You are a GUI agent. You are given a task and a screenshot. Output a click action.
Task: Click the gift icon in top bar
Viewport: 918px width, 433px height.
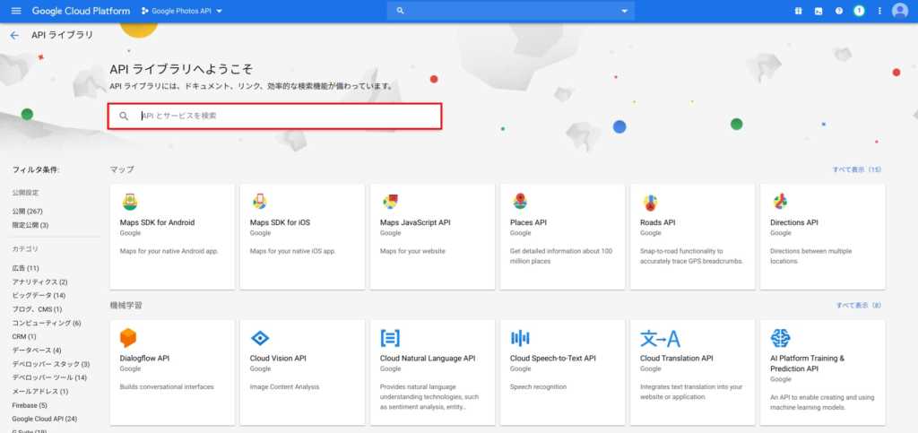pos(798,11)
